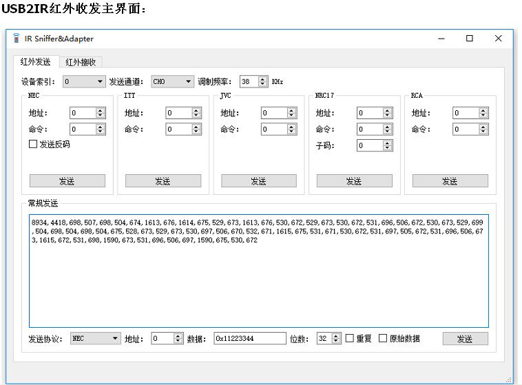The height and width of the screenshot is (385, 522).
Task: Click the RCA 地址 value field
Action: (466, 113)
